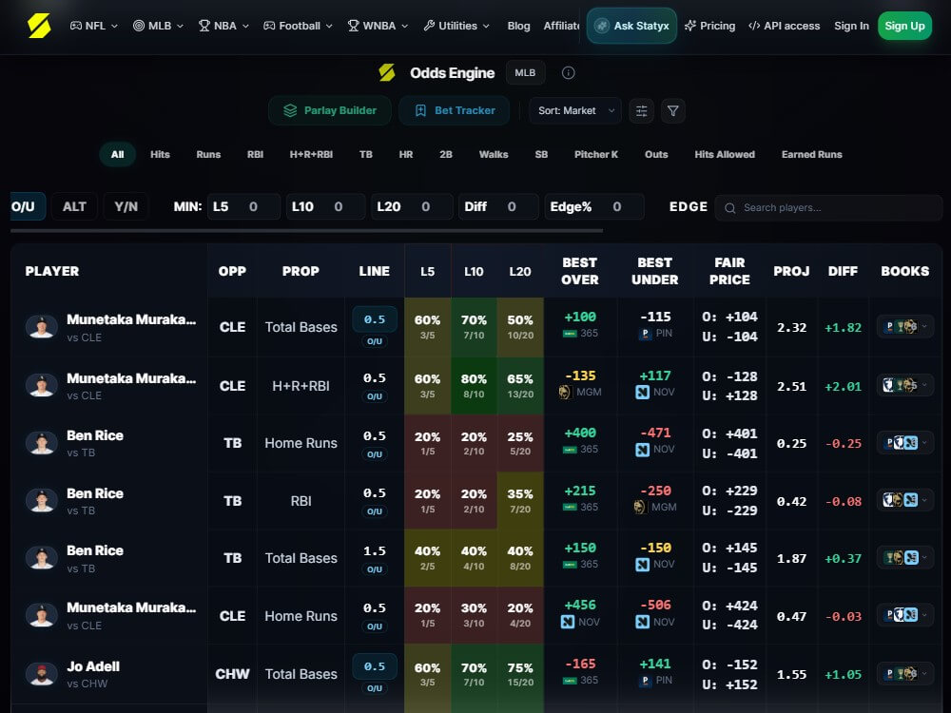
Task: Toggle O/U badge on Ben Rice RBI row
Action: click(374, 511)
